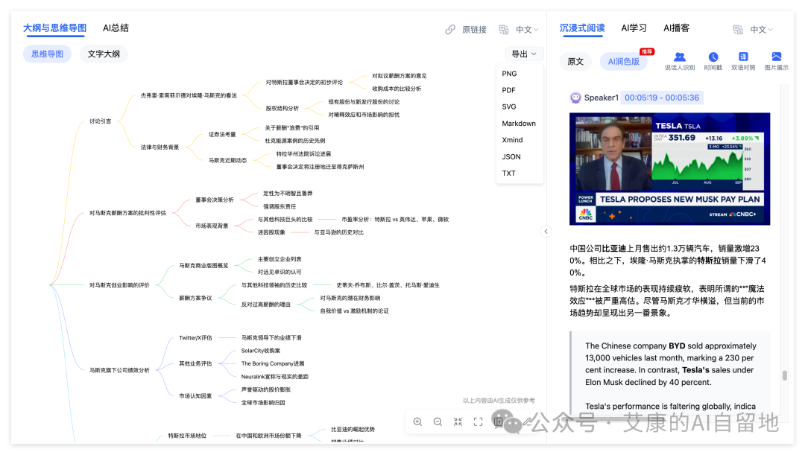Select Markdown from the export menu
The image size is (805, 455).
click(519, 123)
